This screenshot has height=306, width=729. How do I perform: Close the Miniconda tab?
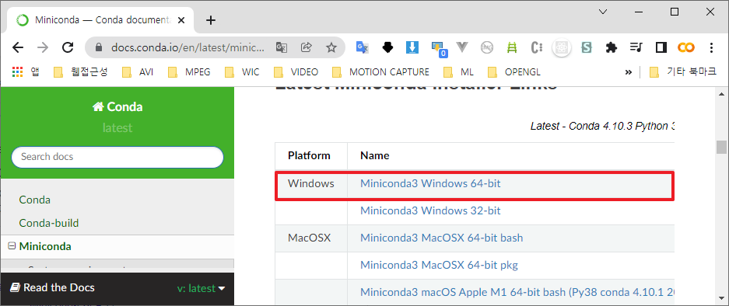tap(181, 20)
